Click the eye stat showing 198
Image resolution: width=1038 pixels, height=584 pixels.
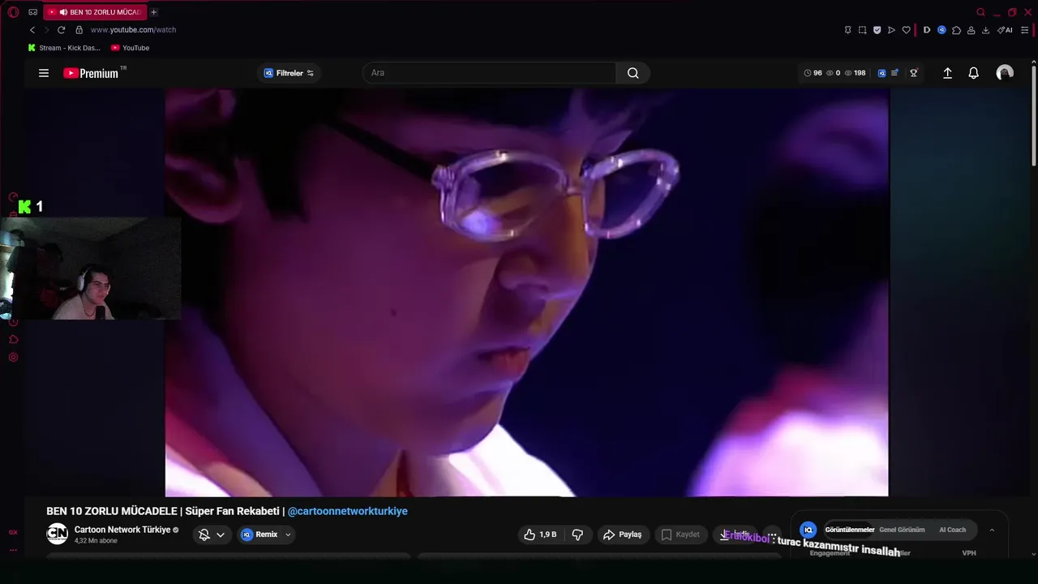[855, 73]
